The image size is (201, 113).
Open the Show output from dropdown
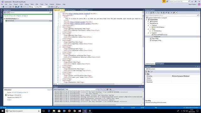[81, 89]
